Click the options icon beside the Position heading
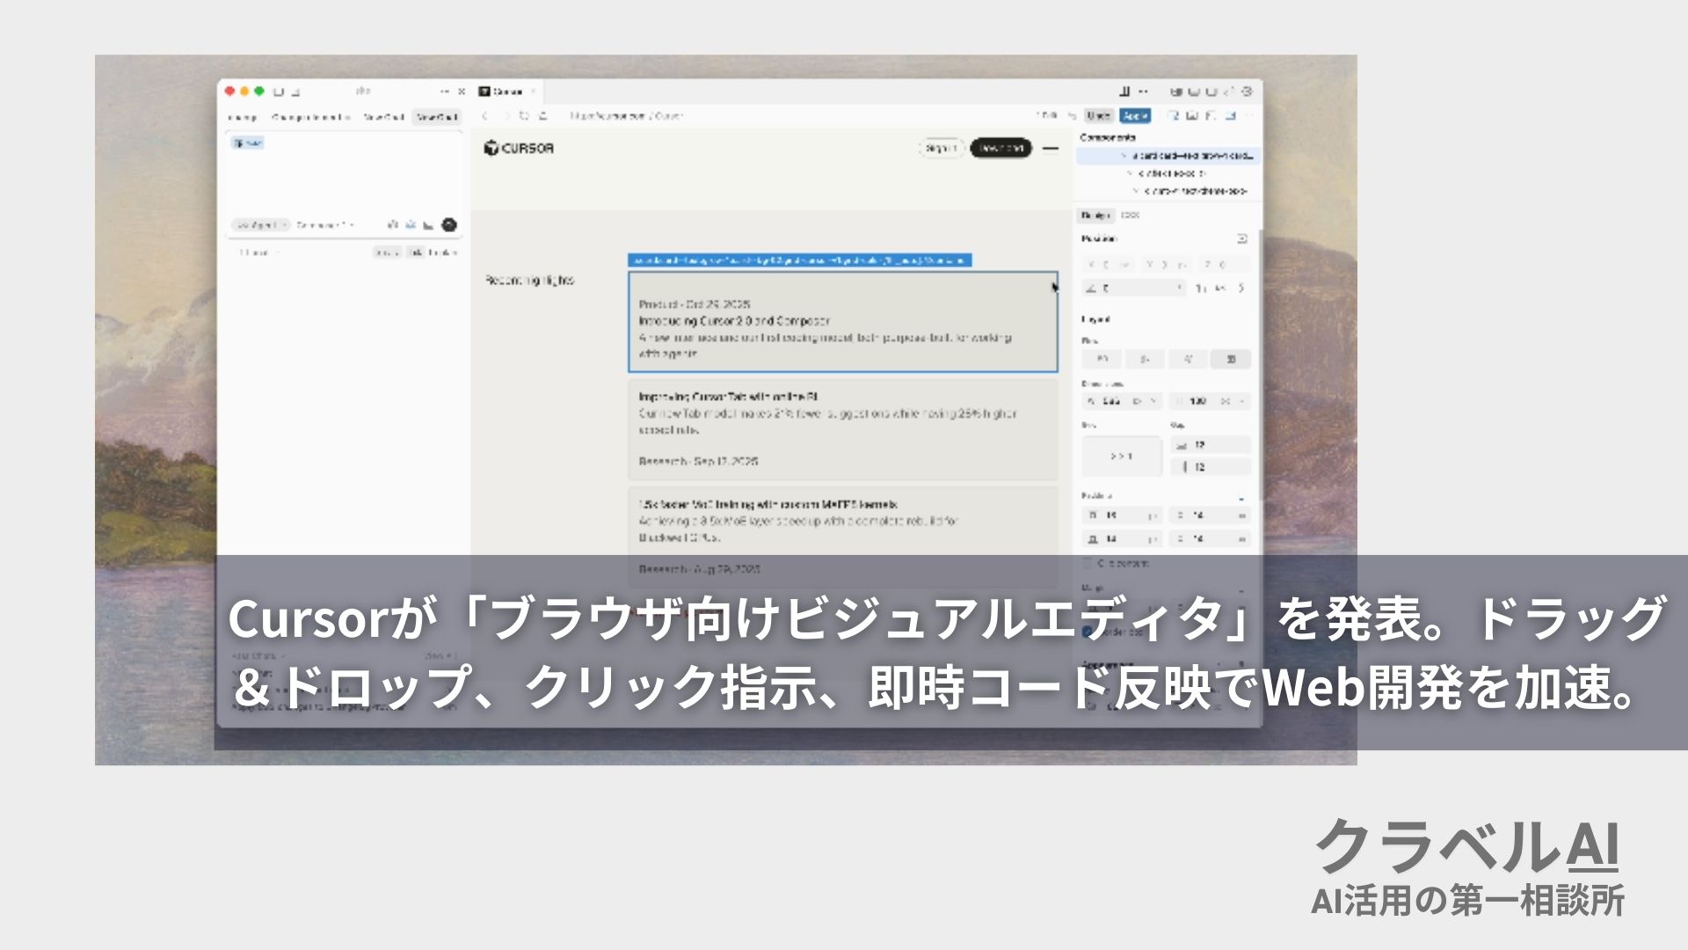 (x=1241, y=238)
